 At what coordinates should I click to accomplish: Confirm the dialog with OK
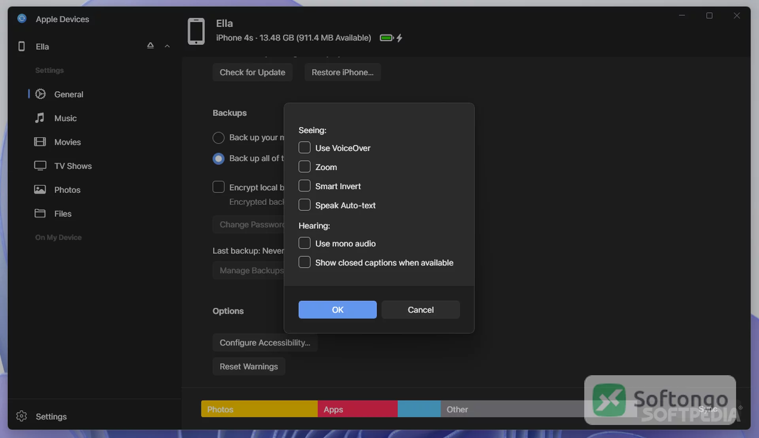pos(337,310)
